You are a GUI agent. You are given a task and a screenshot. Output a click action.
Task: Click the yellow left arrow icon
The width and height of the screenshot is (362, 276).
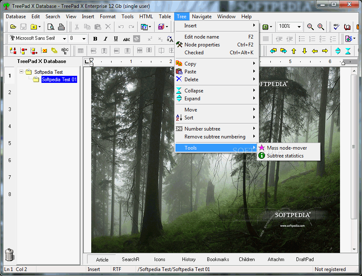coord(315,51)
